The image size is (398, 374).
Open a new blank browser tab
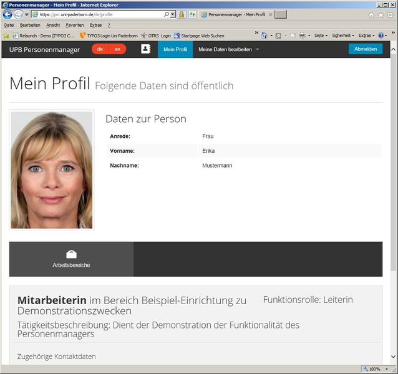(281, 14)
